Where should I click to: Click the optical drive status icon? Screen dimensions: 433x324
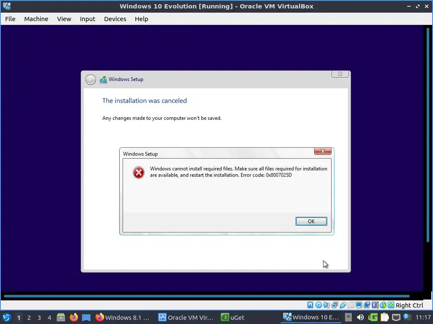(318, 305)
